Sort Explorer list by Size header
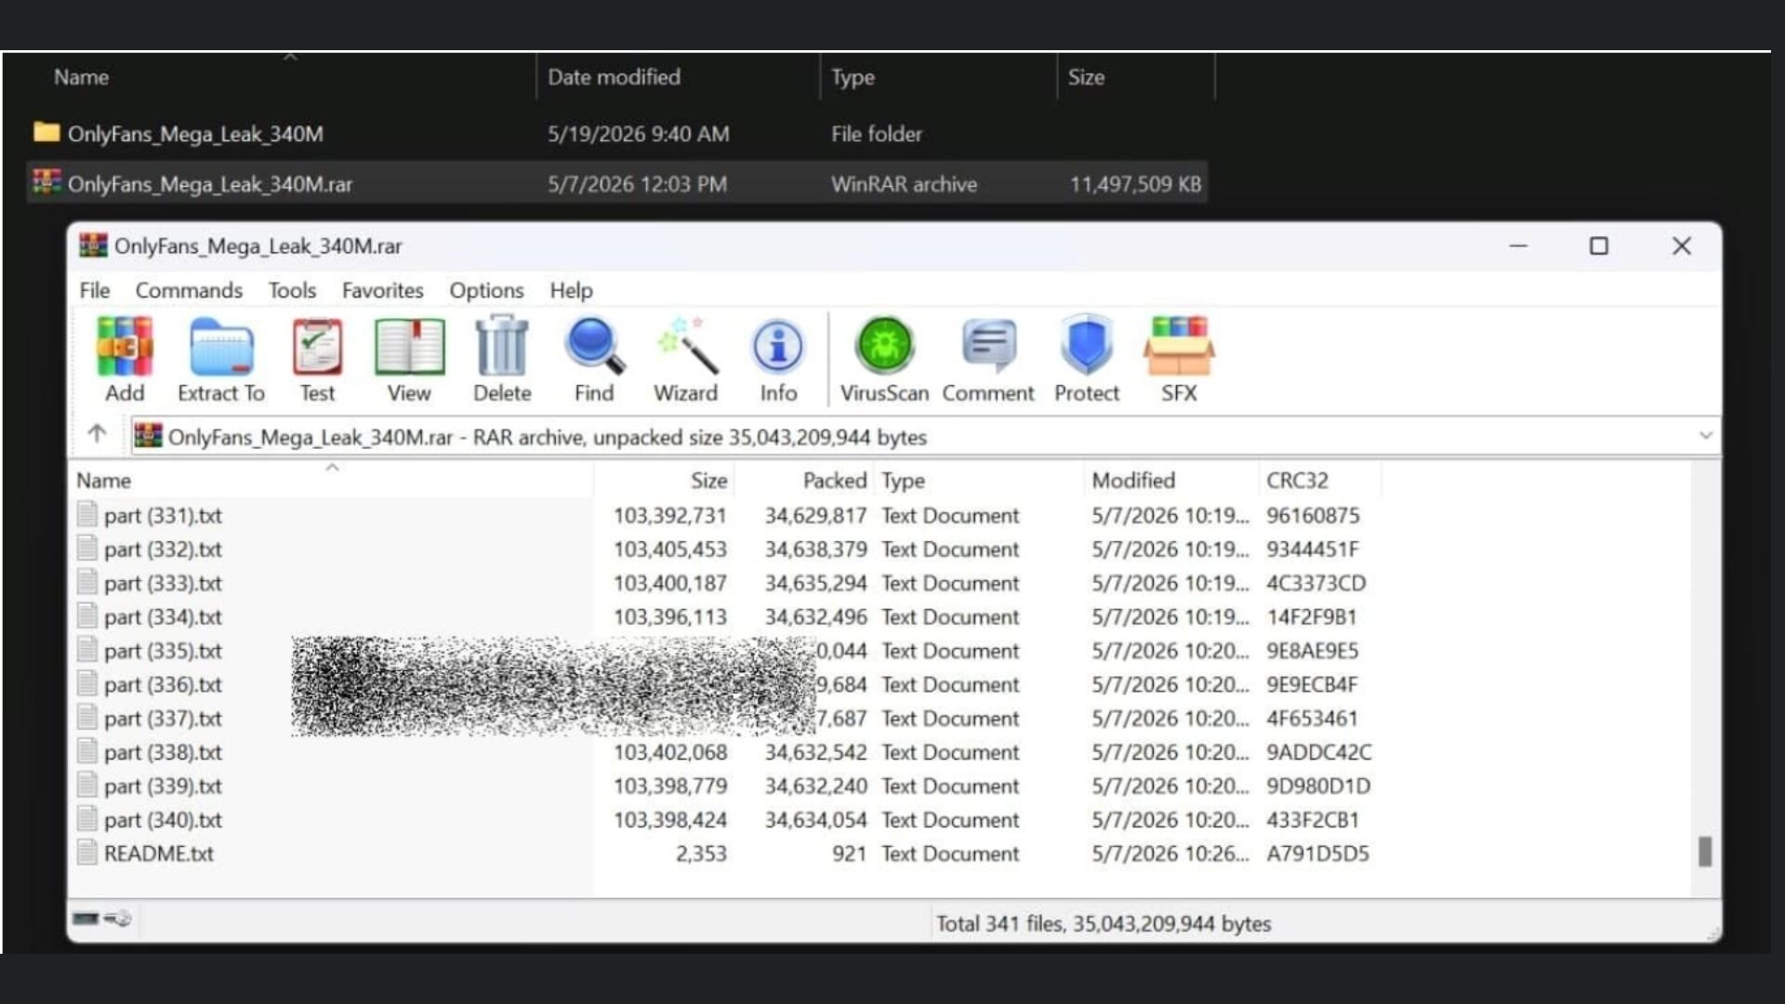The width and height of the screenshot is (1785, 1004). 1086,77
